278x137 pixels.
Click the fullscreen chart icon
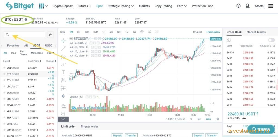(x=157, y=32)
